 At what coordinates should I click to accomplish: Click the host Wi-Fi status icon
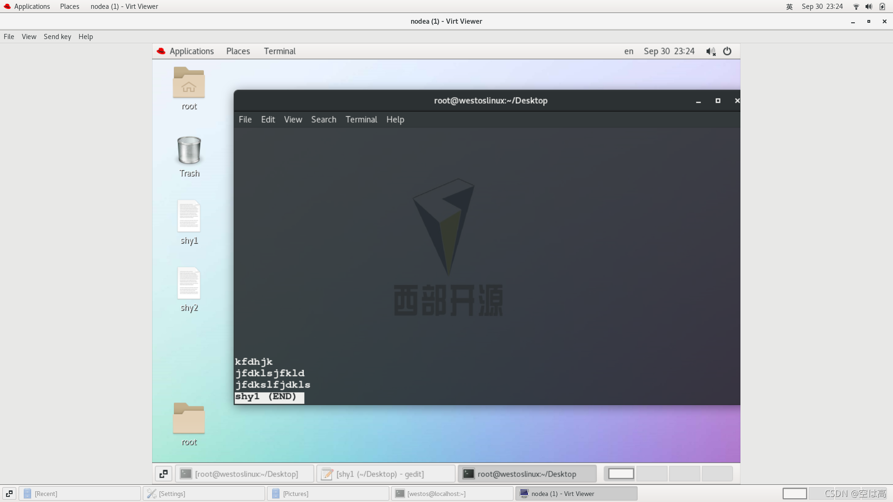pos(856,7)
